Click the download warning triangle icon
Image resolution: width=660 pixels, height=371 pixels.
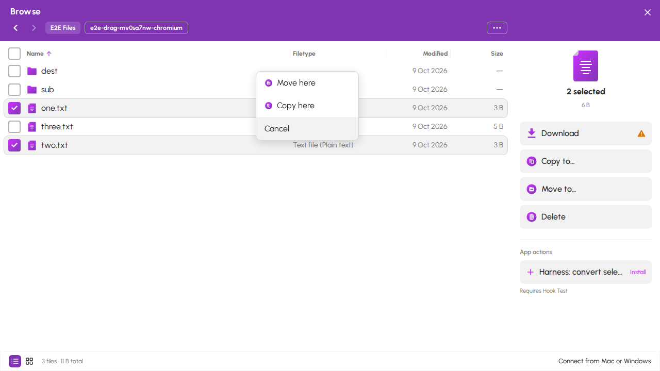(641, 133)
